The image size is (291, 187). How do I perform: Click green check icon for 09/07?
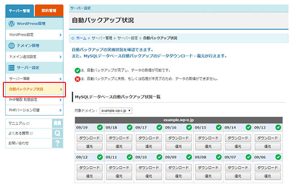(248, 157)
